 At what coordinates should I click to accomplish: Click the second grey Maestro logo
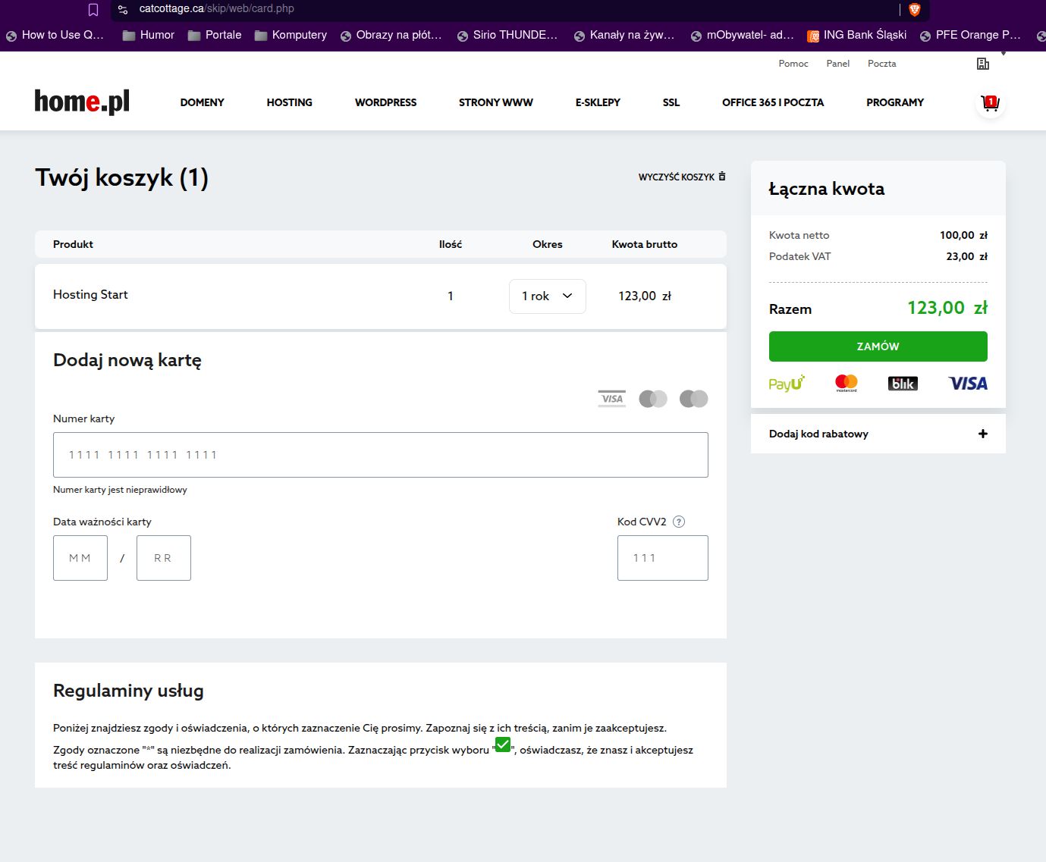694,399
